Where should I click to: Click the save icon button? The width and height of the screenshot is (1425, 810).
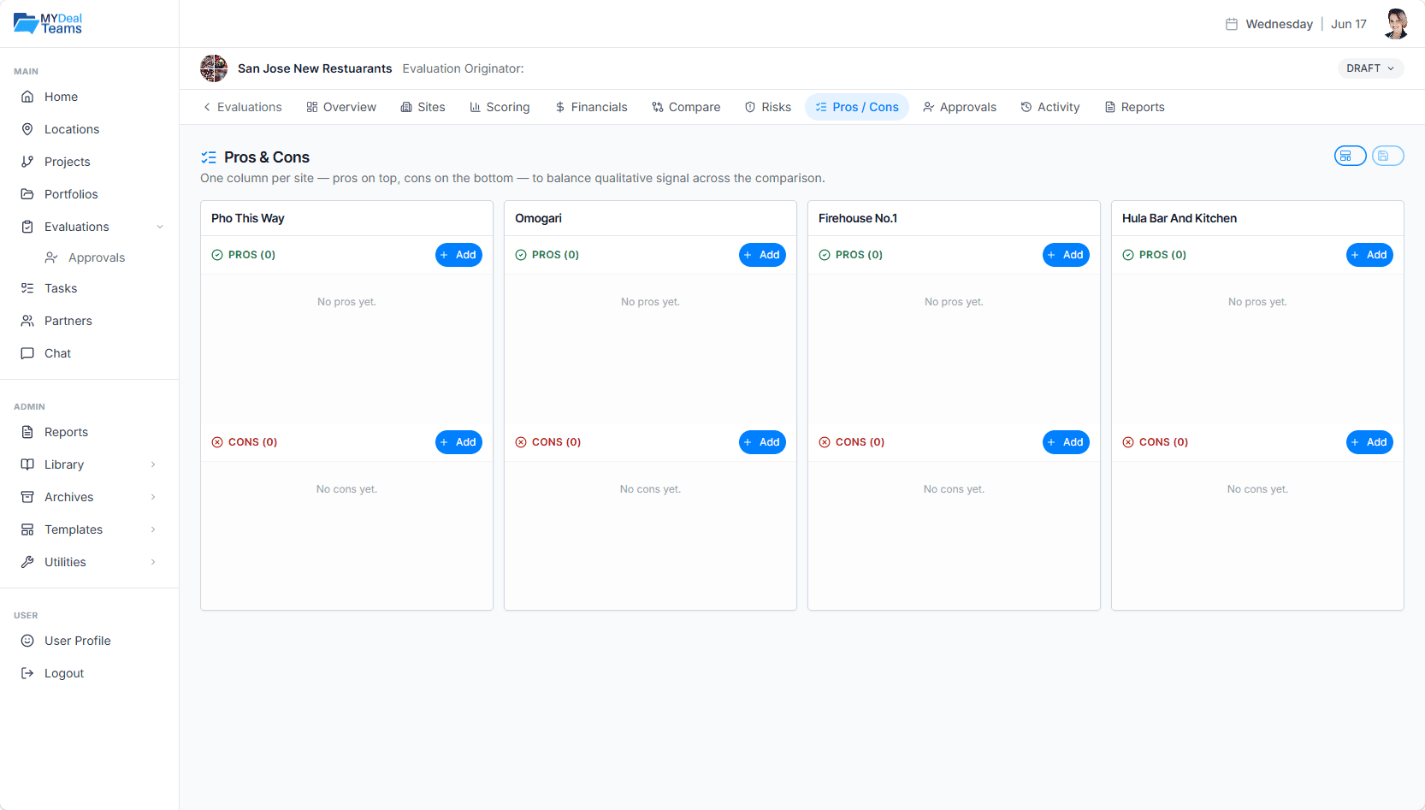coord(1388,156)
